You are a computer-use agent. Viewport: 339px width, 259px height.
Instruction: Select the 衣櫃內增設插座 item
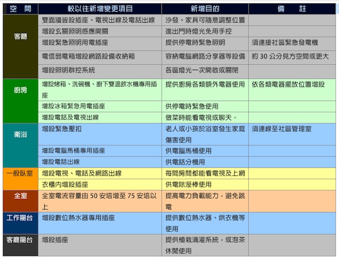65,185
